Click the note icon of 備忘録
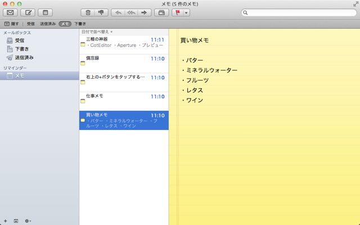360x225 pixels. pyautogui.click(x=83, y=63)
